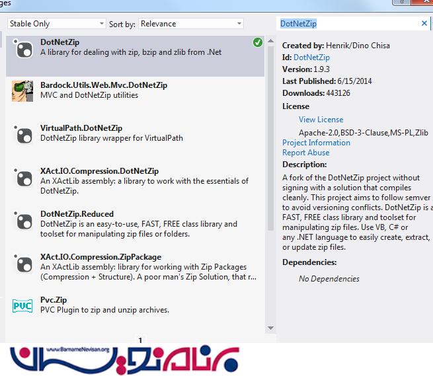433x376 pixels.
Task: Click the package list scrollbar down arrow
Action: 270,328
